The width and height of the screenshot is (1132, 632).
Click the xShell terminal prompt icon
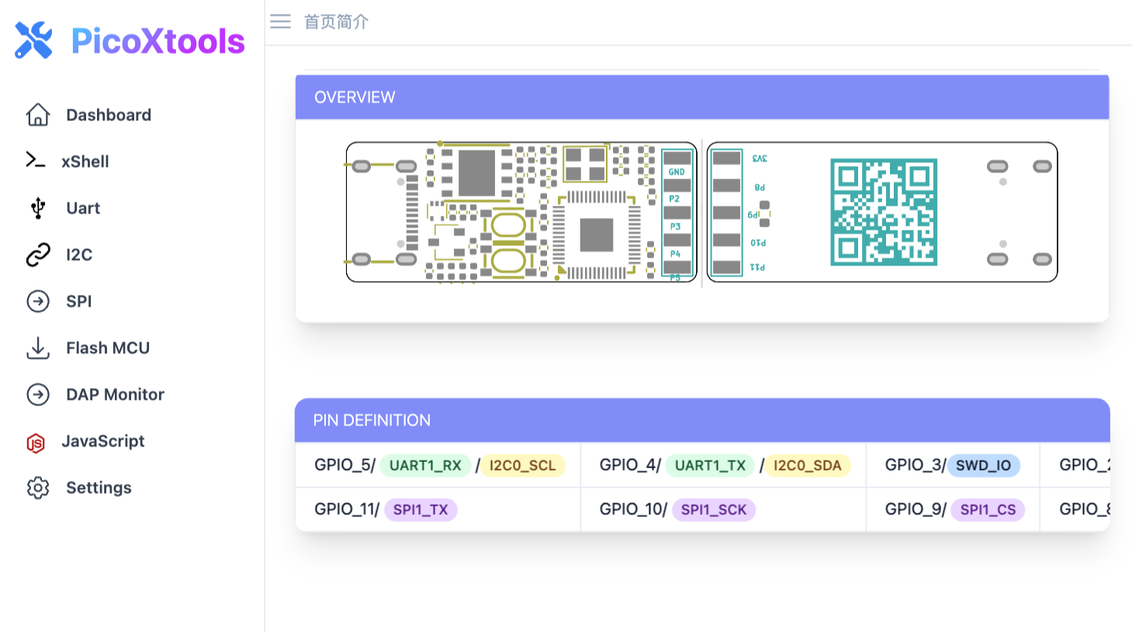[x=36, y=161]
